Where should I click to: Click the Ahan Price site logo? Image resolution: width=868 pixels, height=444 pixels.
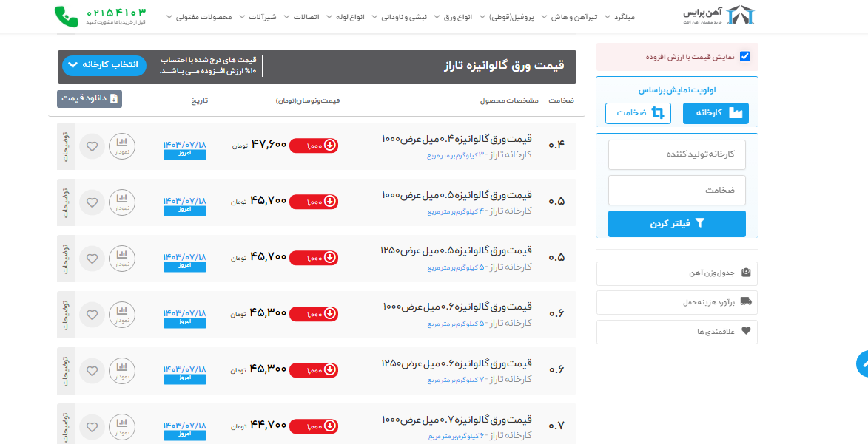(x=719, y=16)
